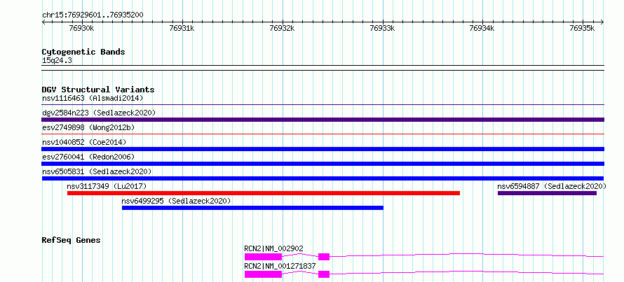
Task: Select the dgv2584n223 (Sedlazeck2020) purple bar
Action: [x=323, y=120]
